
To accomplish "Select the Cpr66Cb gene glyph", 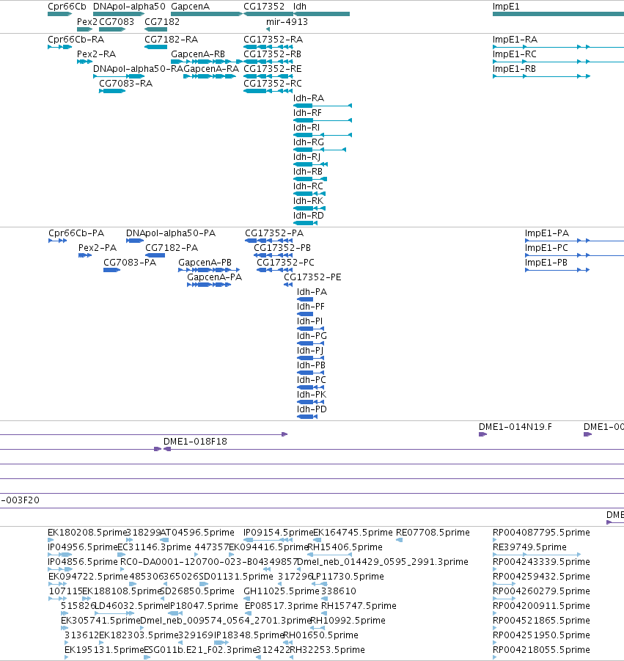I will [60, 14].
